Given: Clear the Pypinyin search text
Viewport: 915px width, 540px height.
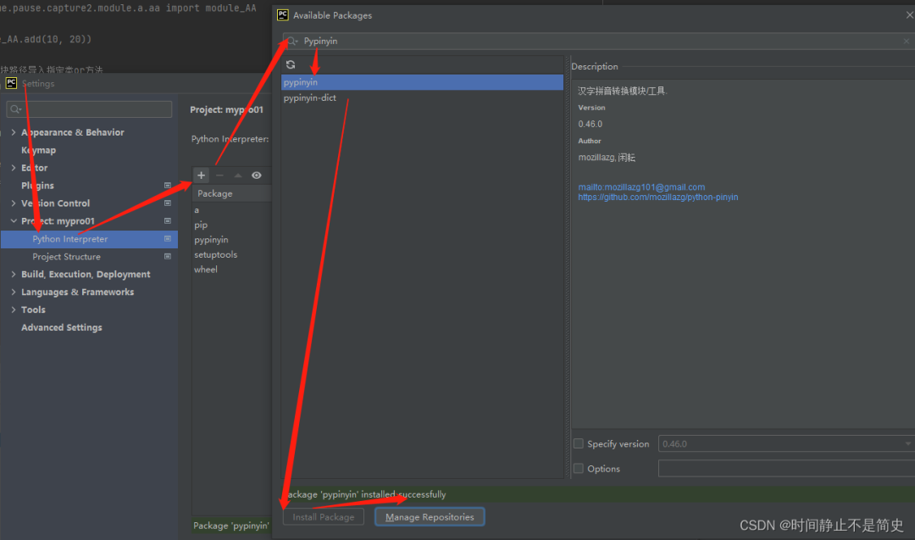Looking at the screenshot, I should 906,41.
